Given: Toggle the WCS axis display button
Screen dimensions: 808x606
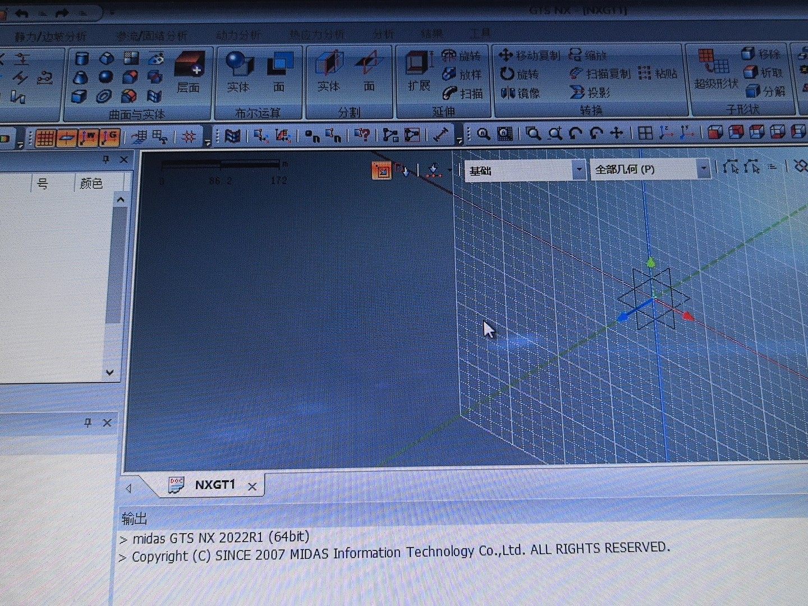Looking at the screenshot, I should [x=89, y=137].
